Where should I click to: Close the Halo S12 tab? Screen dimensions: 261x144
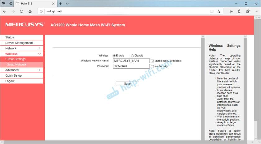pos(53,3)
